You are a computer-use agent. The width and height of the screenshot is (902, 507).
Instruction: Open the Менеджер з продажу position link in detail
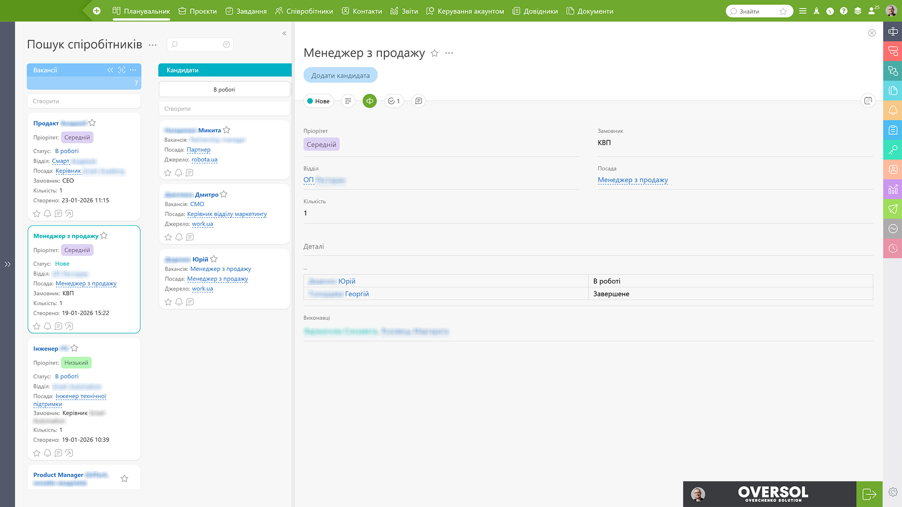tap(633, 180)
